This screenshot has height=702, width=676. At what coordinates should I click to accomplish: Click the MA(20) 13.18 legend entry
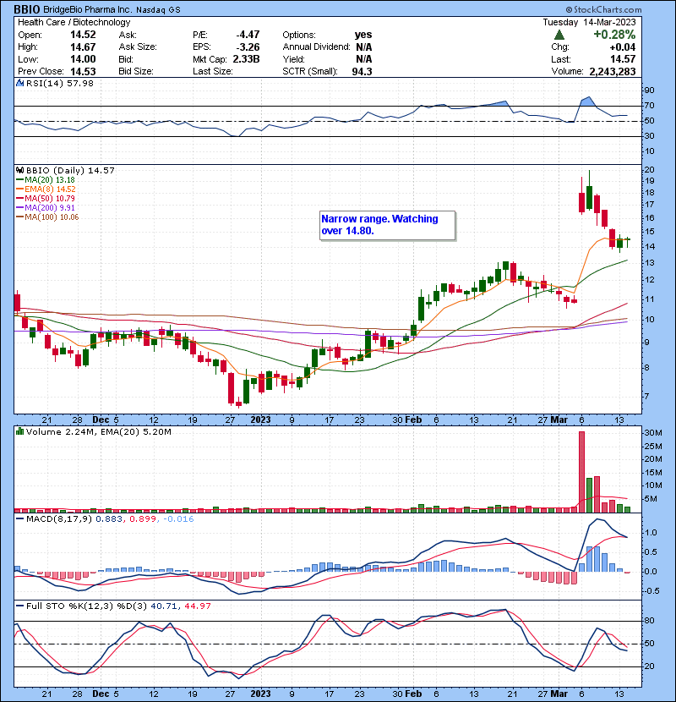coord(46,180)
